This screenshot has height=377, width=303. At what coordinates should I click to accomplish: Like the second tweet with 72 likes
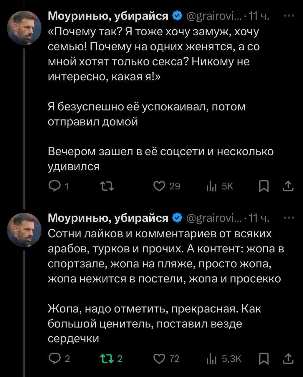click(x=160, y=358)
